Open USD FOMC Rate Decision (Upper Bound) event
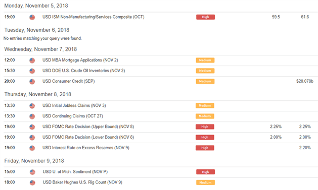 pos(88,126)
